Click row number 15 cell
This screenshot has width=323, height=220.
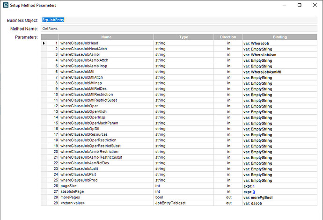[53, 123]
